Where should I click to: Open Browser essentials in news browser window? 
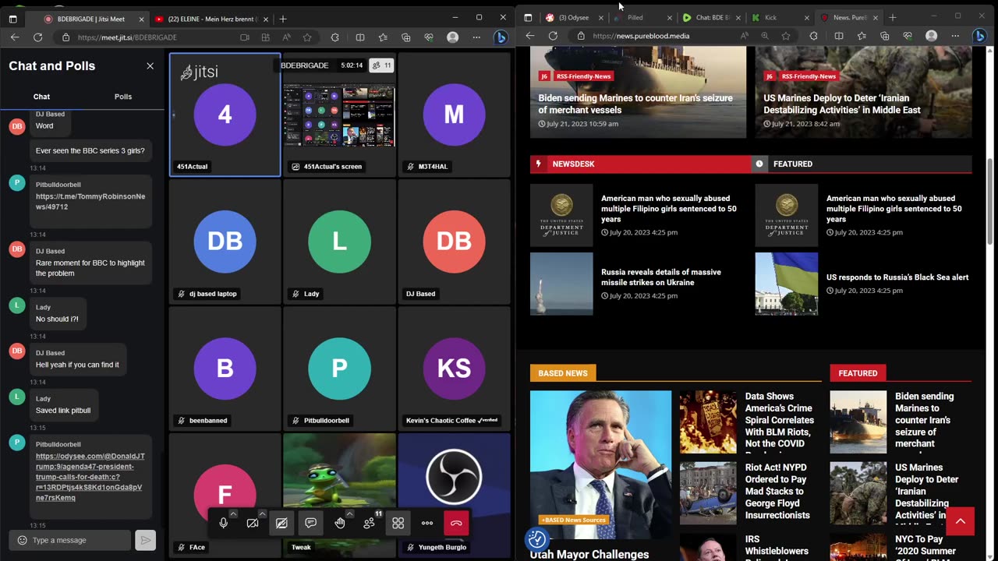[x=908, y=36]
